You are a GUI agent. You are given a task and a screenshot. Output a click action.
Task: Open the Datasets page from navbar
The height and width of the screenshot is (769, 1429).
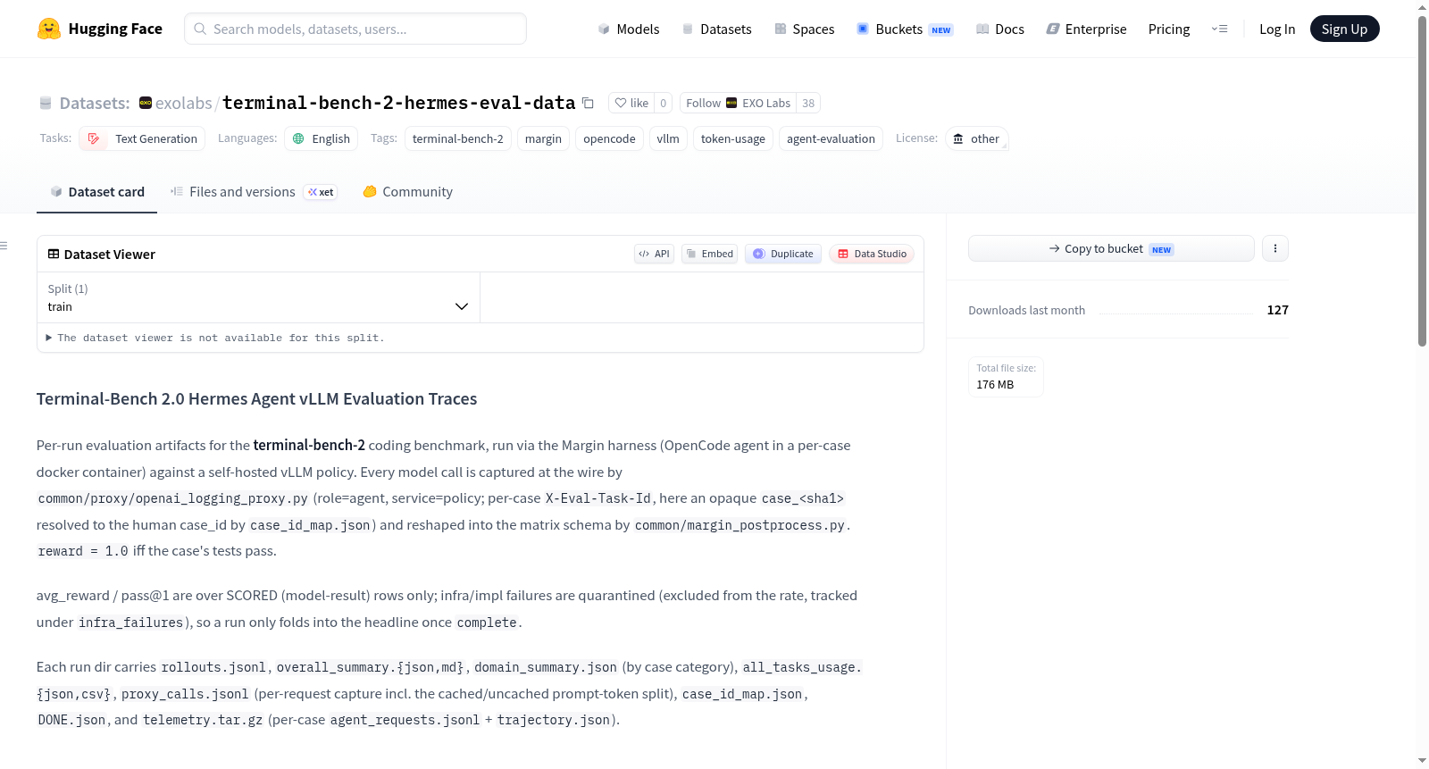click(716, 29)
